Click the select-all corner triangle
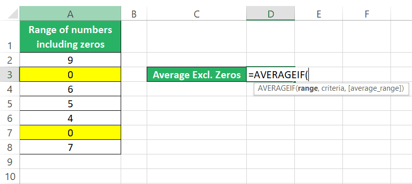 pos(13,14)
